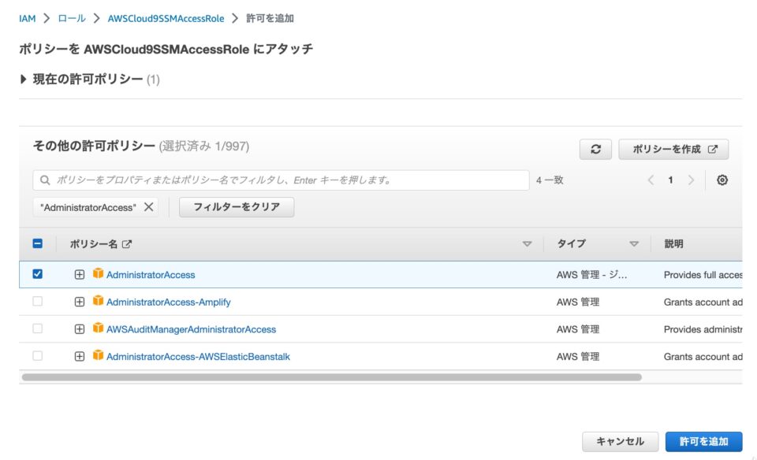
Task: Go to previous page arrow
Action: tap(651, 180)
